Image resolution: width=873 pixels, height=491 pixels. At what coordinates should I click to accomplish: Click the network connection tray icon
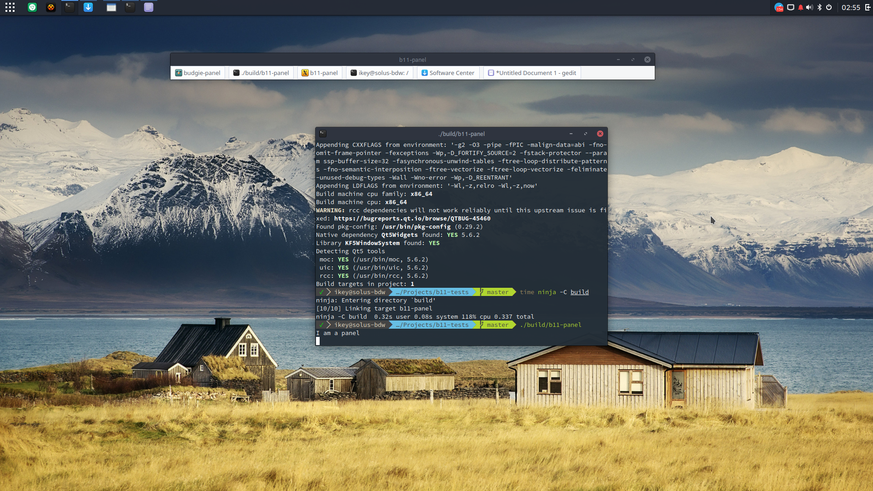tap(791, 7)
